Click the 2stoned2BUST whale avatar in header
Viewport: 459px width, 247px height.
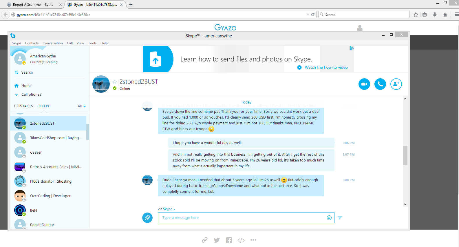[101, 84]
